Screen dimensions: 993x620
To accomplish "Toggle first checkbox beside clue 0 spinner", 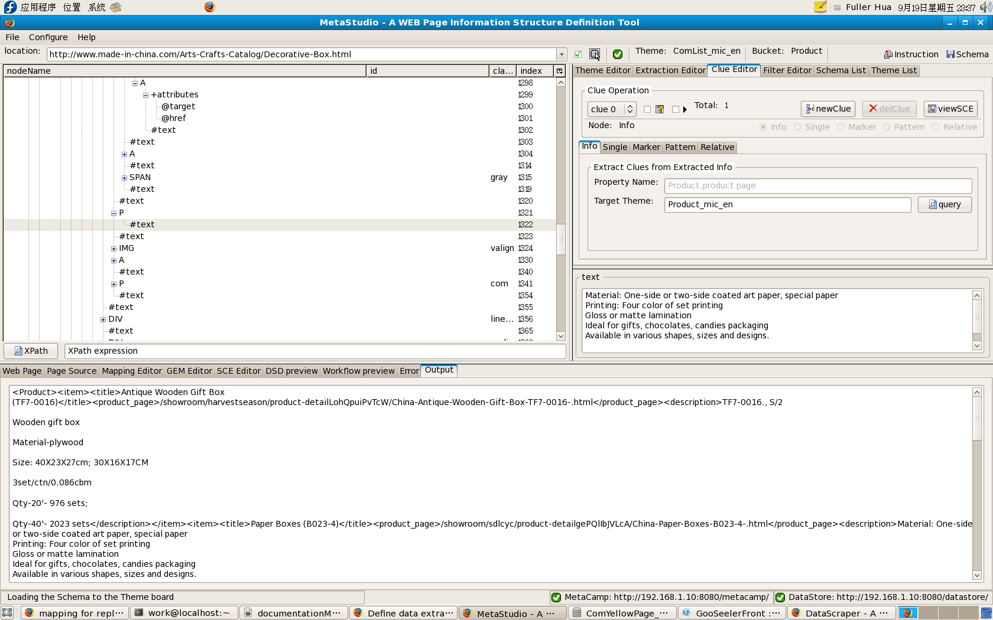I will (647, 109).
